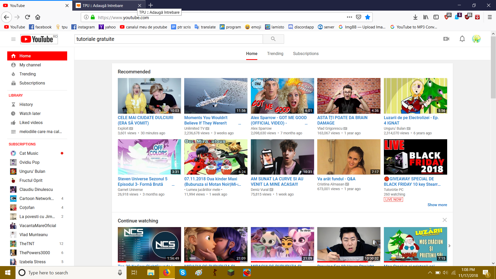Click the search magnifier button
The height and width of the screenshot is (279, 496).
click(x=273, y=39)
